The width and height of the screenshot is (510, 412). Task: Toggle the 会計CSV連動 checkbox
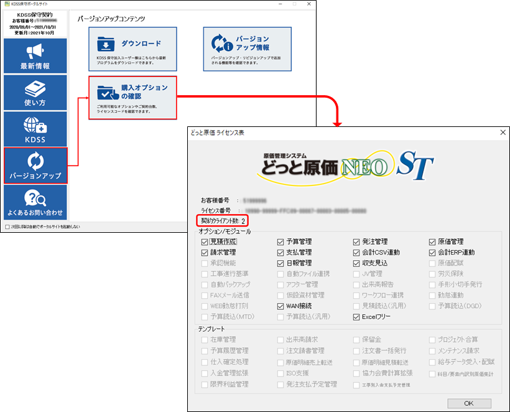click(356, 253)
